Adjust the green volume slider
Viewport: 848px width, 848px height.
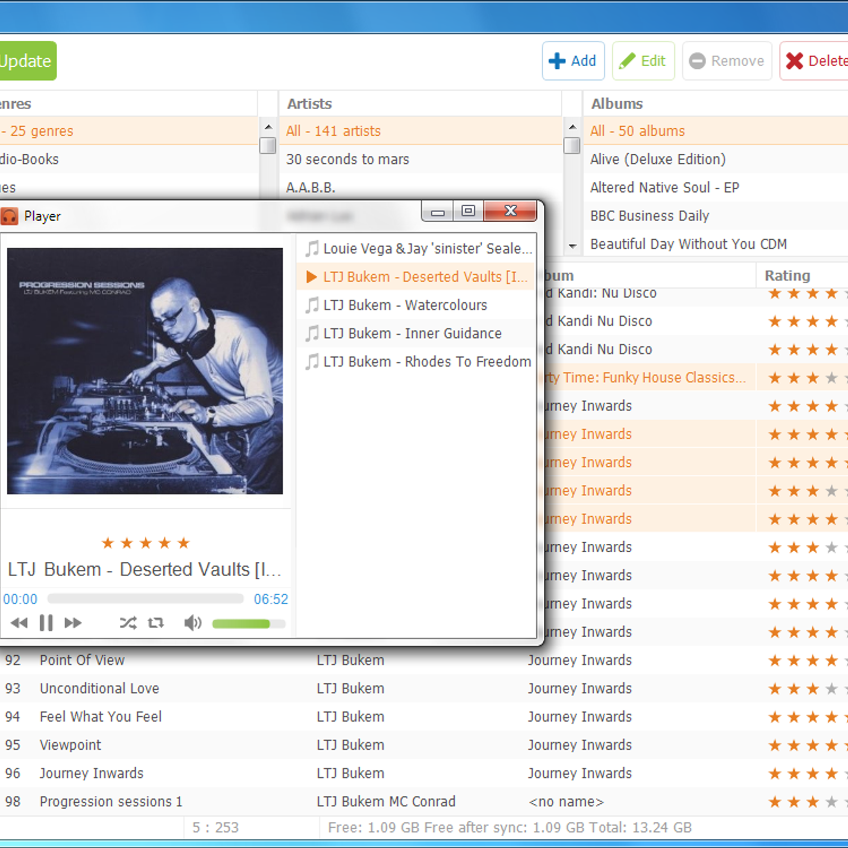pyautogui.click(x=249, y=624)
